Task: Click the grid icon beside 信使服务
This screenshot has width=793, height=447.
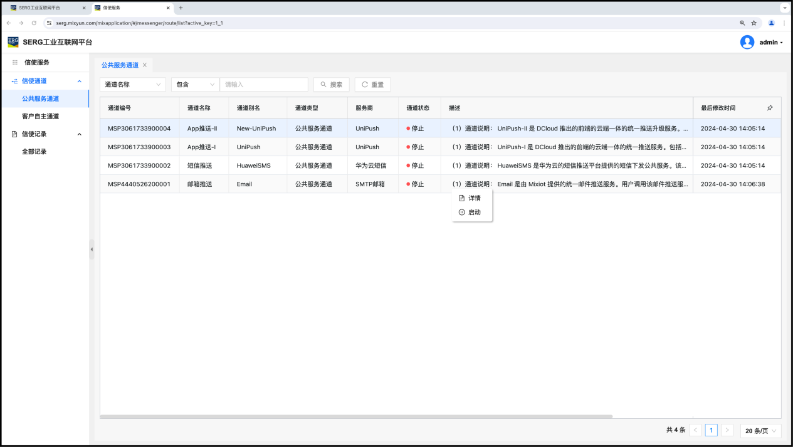Action: click(15, 63)
